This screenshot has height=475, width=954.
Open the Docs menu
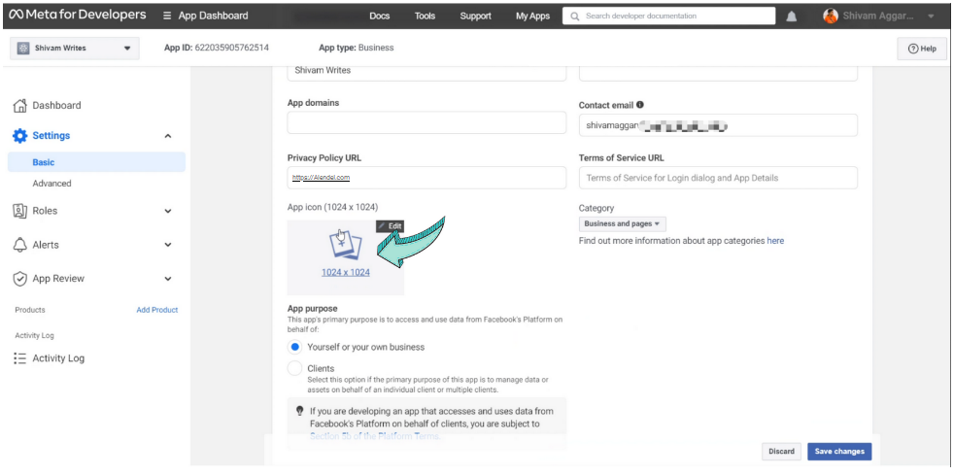380,16
